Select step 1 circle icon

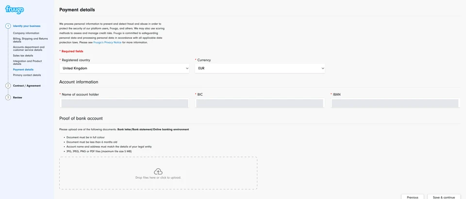8,26
